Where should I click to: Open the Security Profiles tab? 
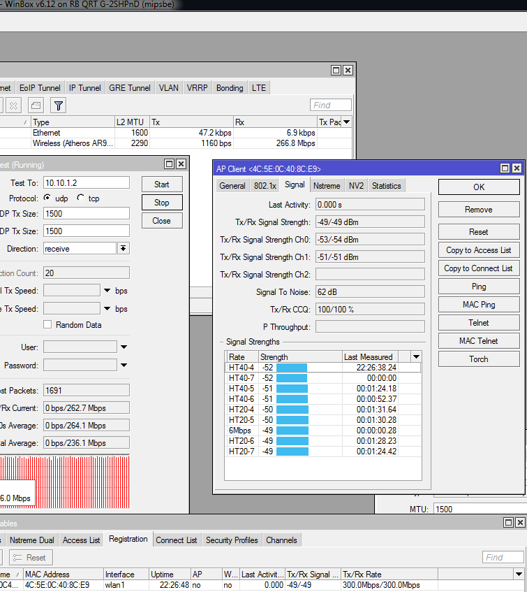232,540
